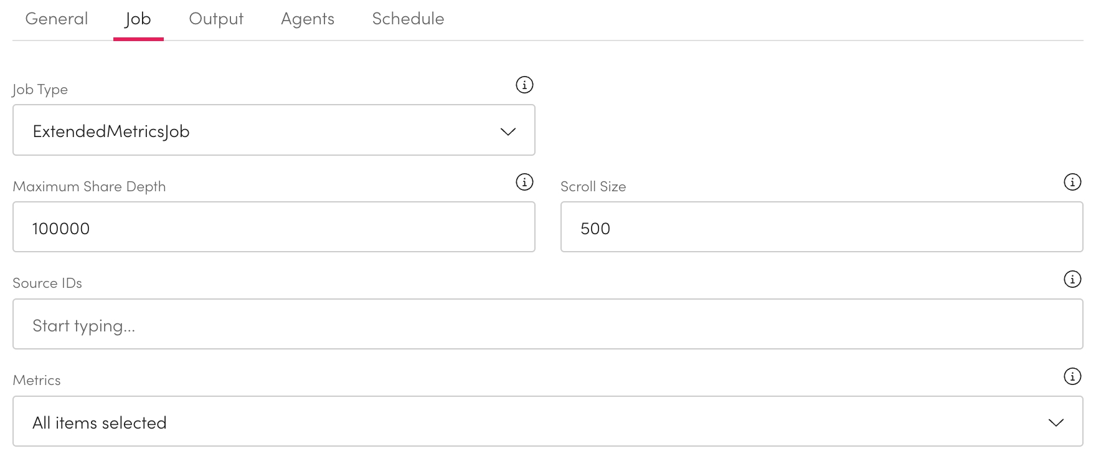The width and height of the screenshot is (1096, 461).
Task: Focus the Maximum Share Depth field
Action: tap(274, 227)
